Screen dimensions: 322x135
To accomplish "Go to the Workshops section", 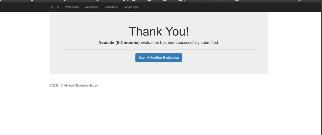I will coord(91,7).
